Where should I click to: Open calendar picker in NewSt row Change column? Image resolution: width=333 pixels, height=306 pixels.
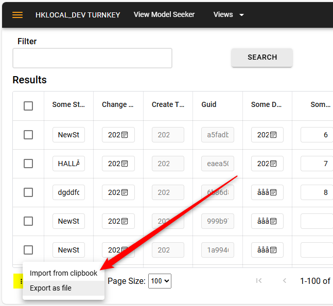coord(125,135)
